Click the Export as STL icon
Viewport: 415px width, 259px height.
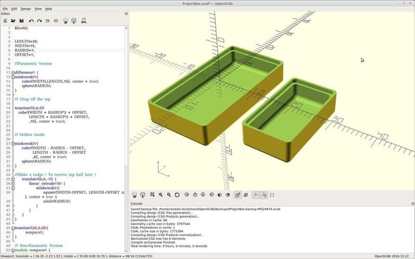tap(84, 21)
